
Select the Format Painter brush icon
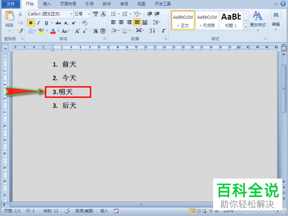point(20,31)
